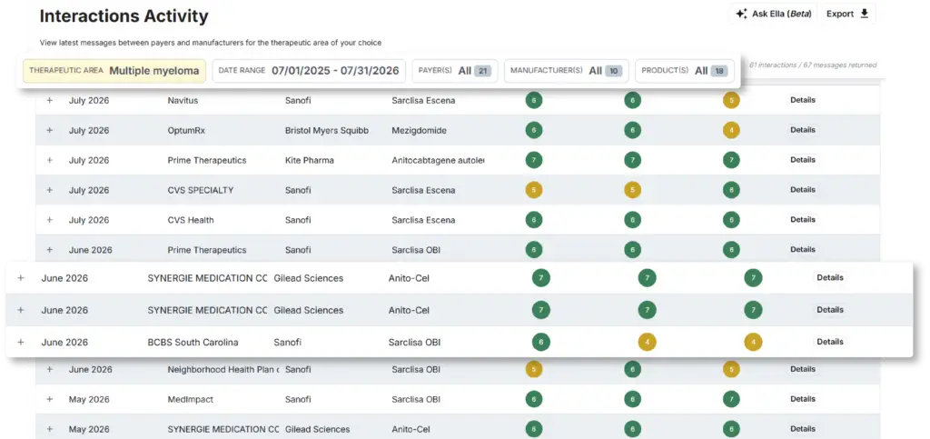The width and height of the screenshot is (930, 439).
Task: Select the Navitus payer cell
Action: tap(183, 100)
